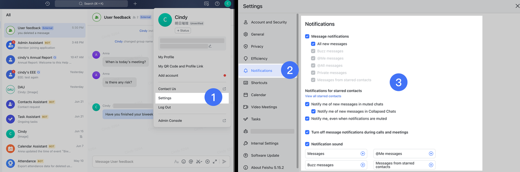Viewport: 520px width, 172px height.
Task: Click the + Status button under Cindy
Action: [x=183, y=31]
